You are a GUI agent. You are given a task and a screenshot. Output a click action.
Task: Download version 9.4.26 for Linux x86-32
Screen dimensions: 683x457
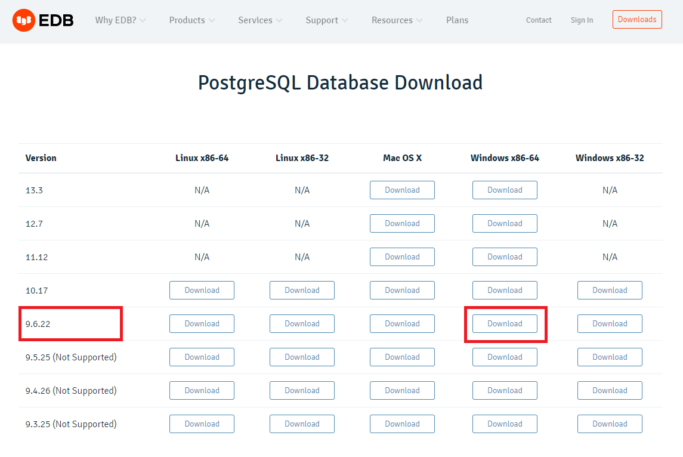[x=302, y=390]
